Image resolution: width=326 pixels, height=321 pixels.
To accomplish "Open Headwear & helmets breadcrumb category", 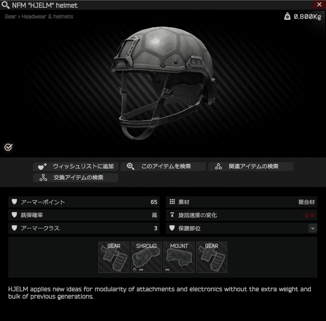I will click(47, 17).
